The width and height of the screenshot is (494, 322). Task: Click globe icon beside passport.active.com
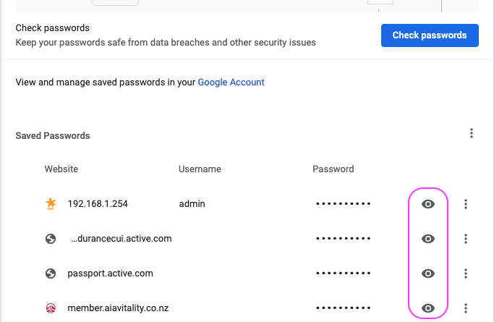point(51,274)
